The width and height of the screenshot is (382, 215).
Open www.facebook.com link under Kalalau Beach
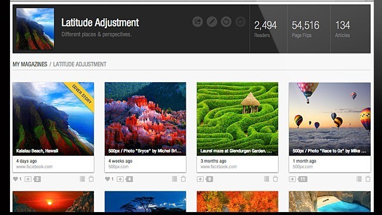click(34, 167)
